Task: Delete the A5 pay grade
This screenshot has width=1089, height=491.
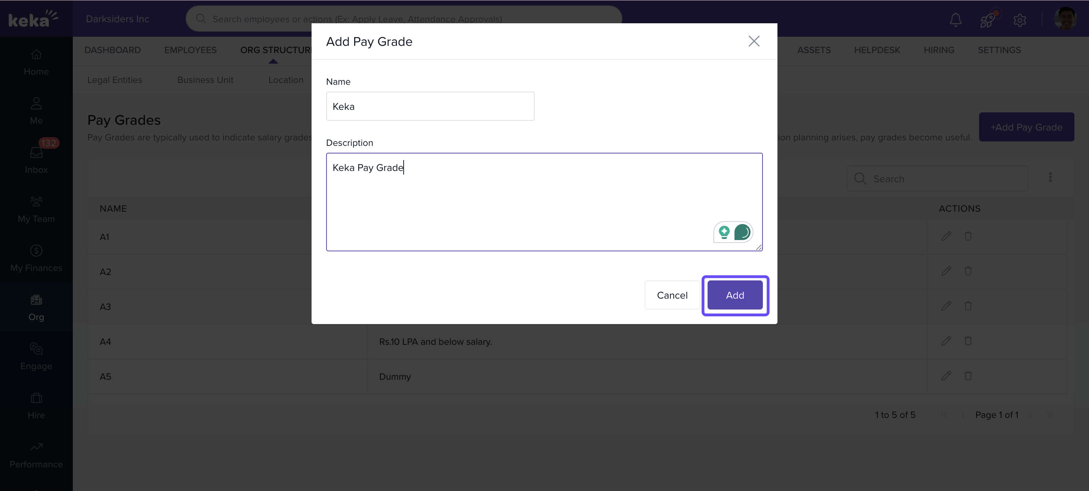Action: [968, 376]
